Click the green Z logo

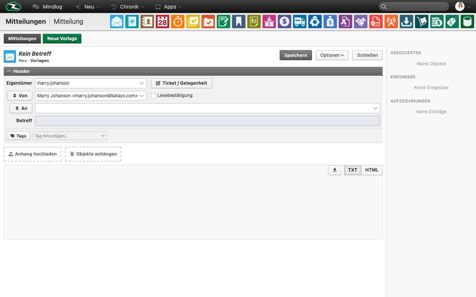14,7
